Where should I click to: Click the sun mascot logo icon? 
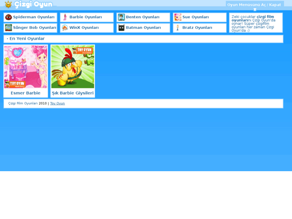pos(8,4)
